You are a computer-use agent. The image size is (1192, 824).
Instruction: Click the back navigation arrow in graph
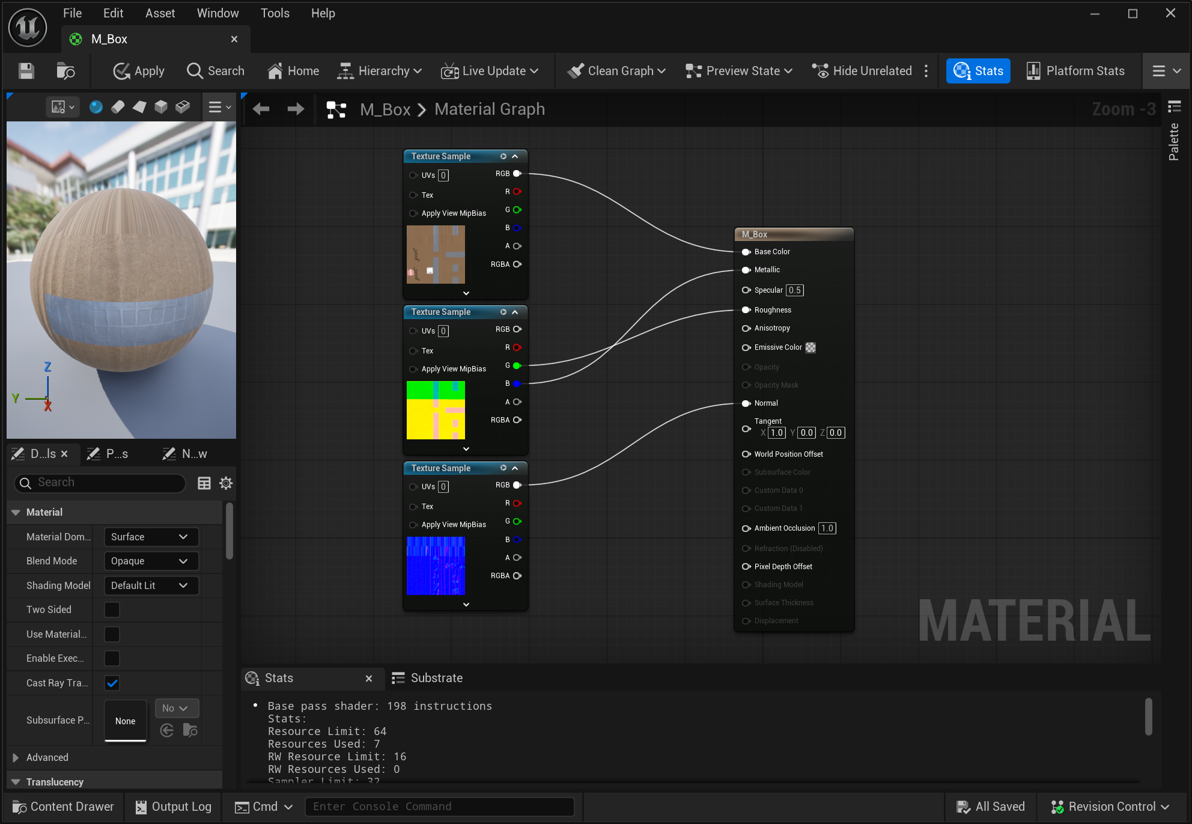pos(261,109)
